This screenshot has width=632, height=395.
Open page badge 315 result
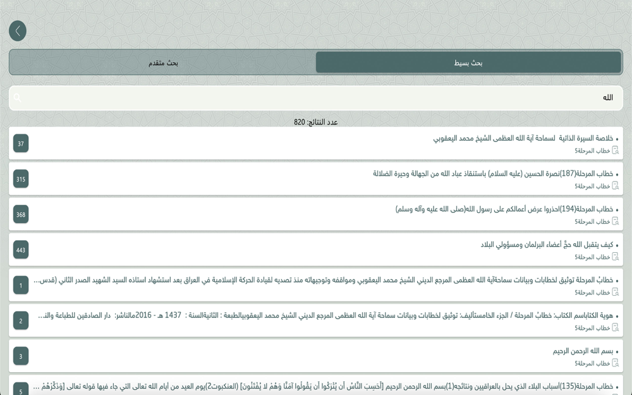click(21, 179)
